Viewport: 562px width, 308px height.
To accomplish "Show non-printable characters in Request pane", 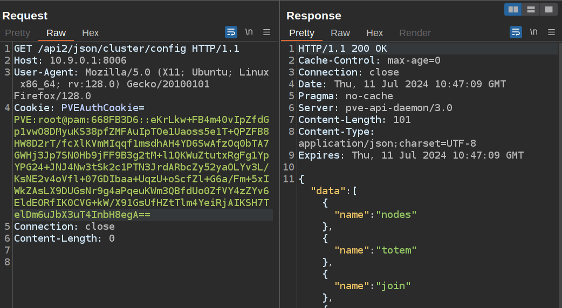I will 249,32.
